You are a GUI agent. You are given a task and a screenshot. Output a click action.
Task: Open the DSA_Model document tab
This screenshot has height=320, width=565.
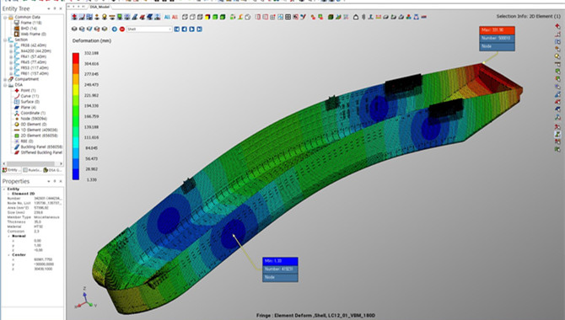(100, 7)
